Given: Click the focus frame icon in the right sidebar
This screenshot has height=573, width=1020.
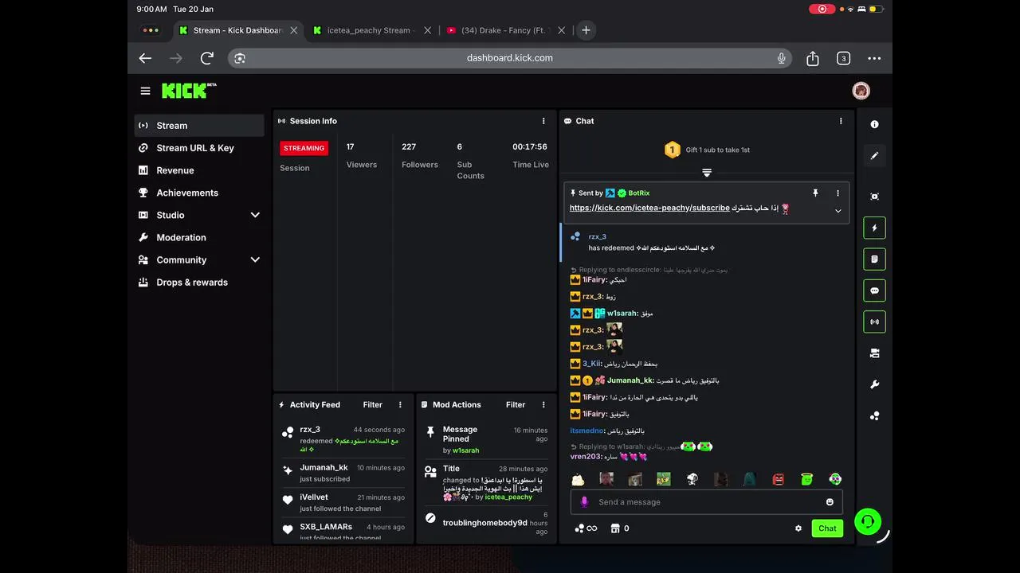Looking at the screenshot, I should (874, 197).
